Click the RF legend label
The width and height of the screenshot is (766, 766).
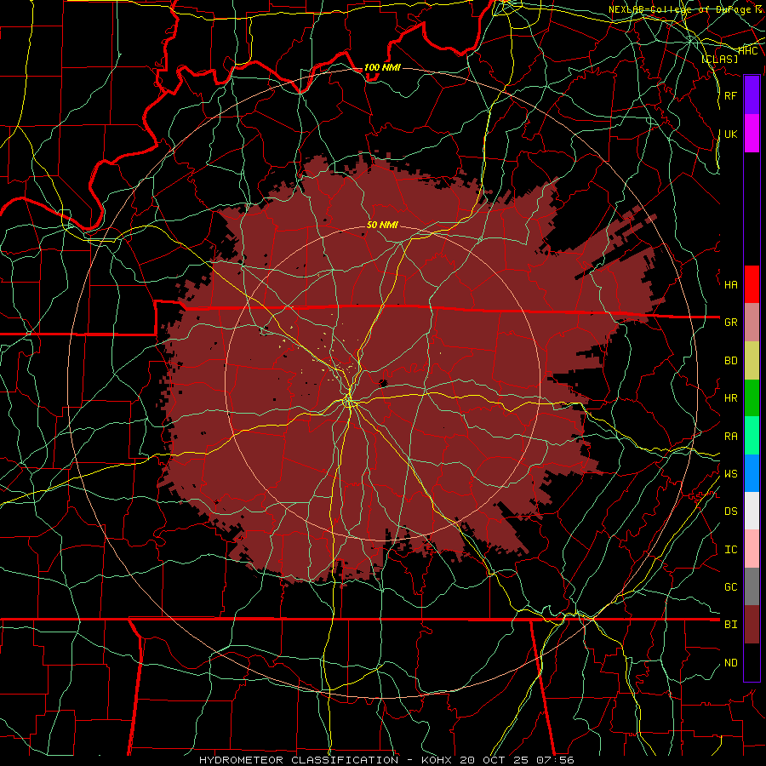[x=730, y=95]
